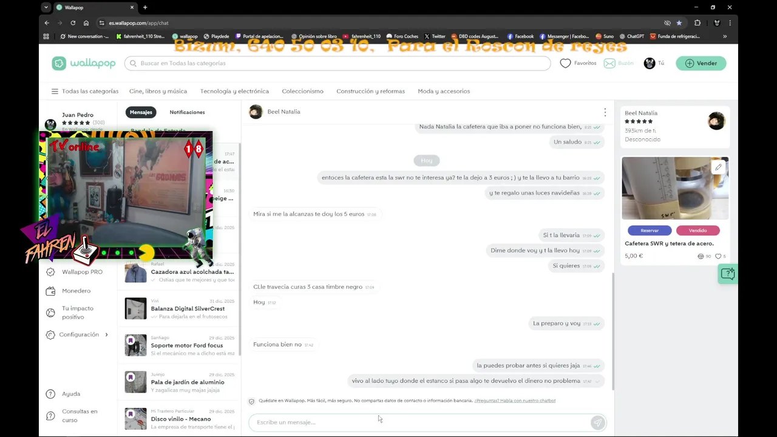
Task: Open Wallapop PRO in sidebar
Action: click(x=76, y=272)
